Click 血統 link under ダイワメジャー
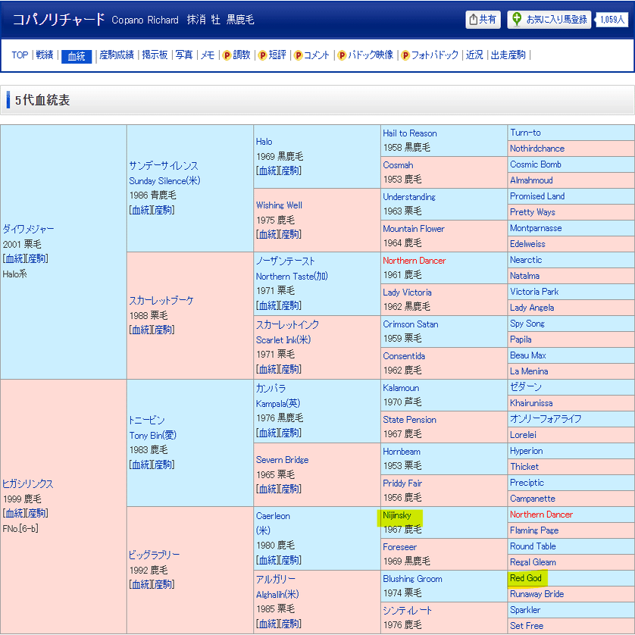The height and width of the screenshot is (635, 635). pos(14,259)
